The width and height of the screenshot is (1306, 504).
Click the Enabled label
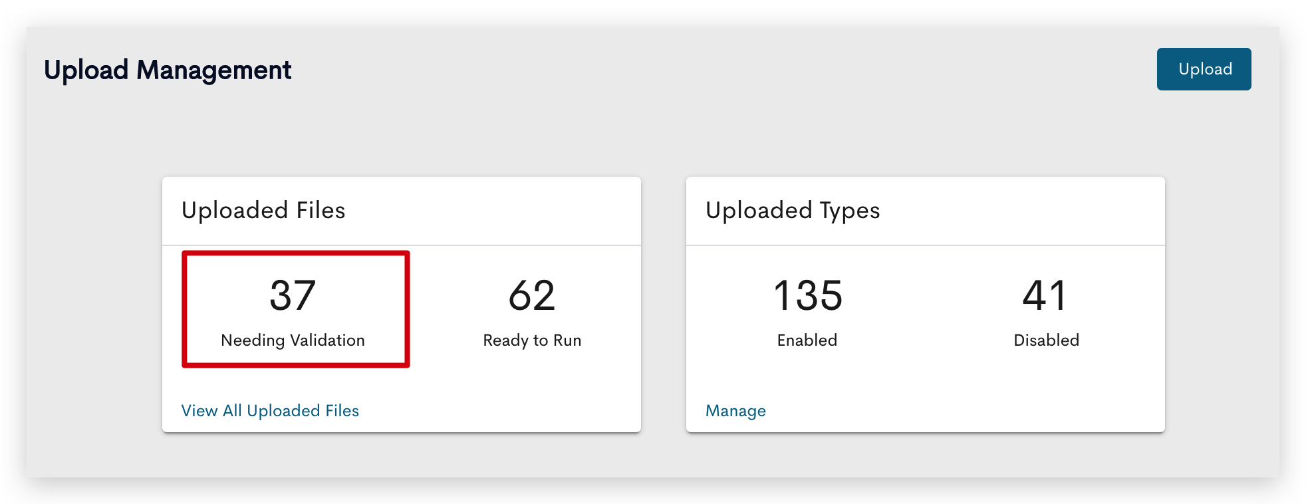[x=807, y=340]
